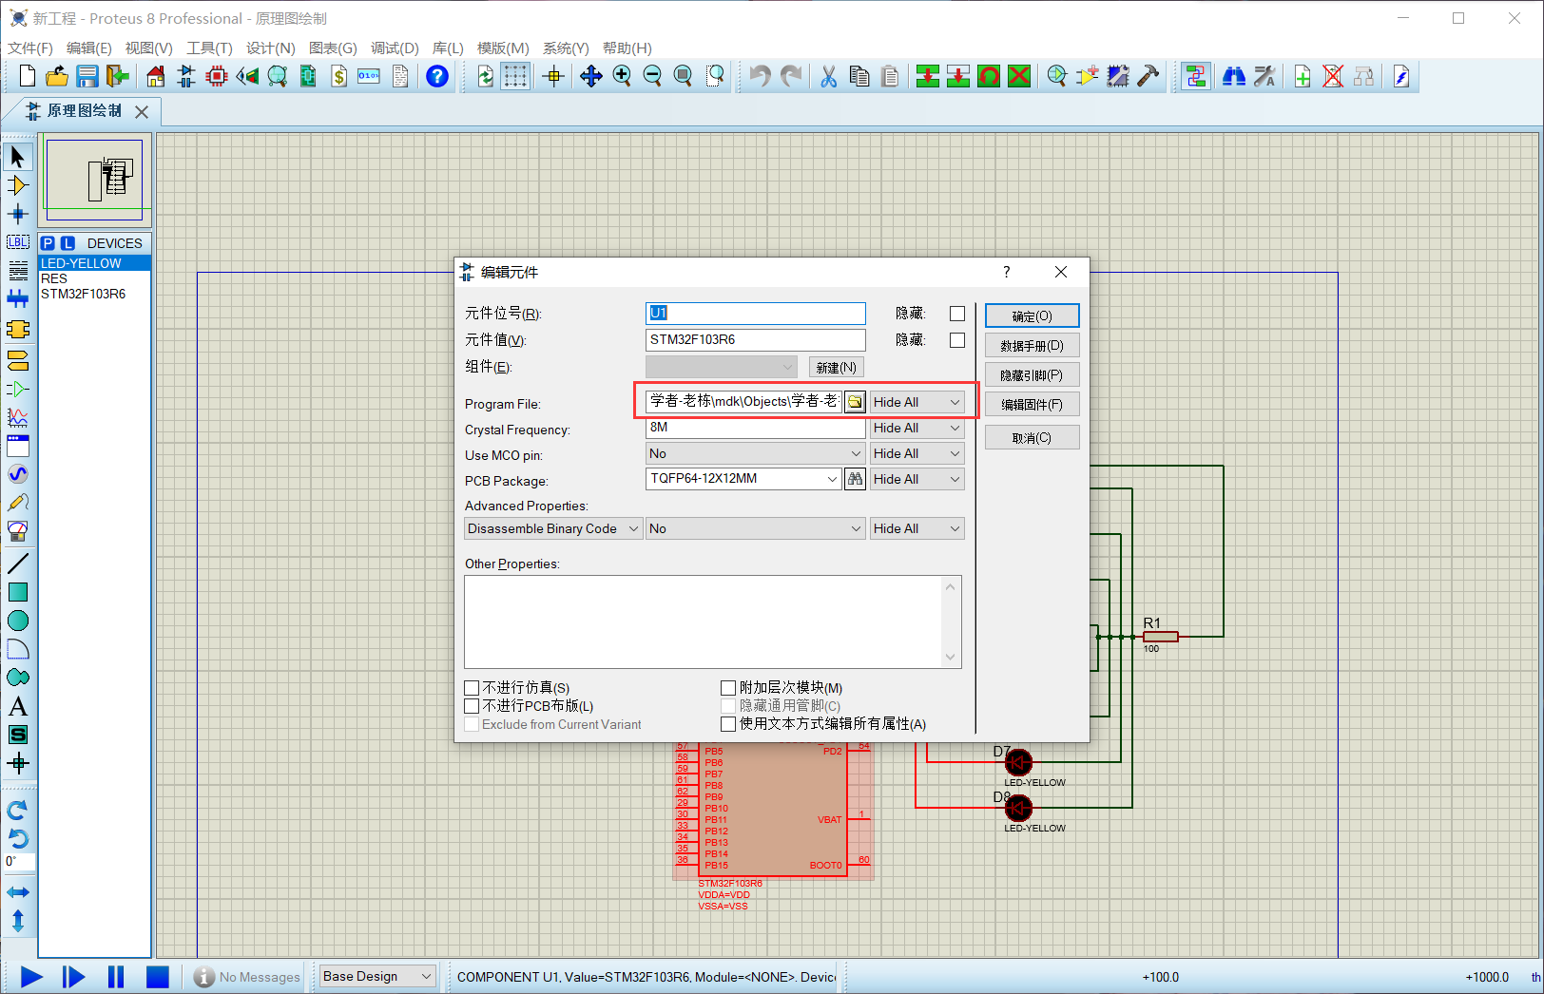
Task: Enable 附加层次模块 checkbox
Action: (x=728, y=687)
